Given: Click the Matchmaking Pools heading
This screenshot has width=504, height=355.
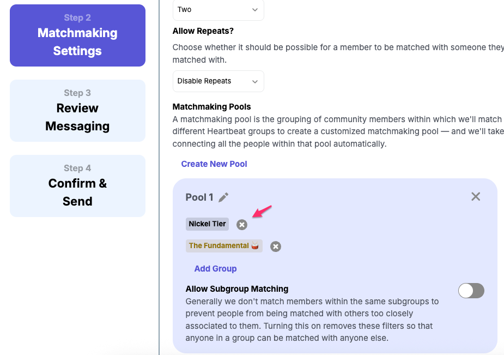Looking at the screenshot, I should (211, 107).
